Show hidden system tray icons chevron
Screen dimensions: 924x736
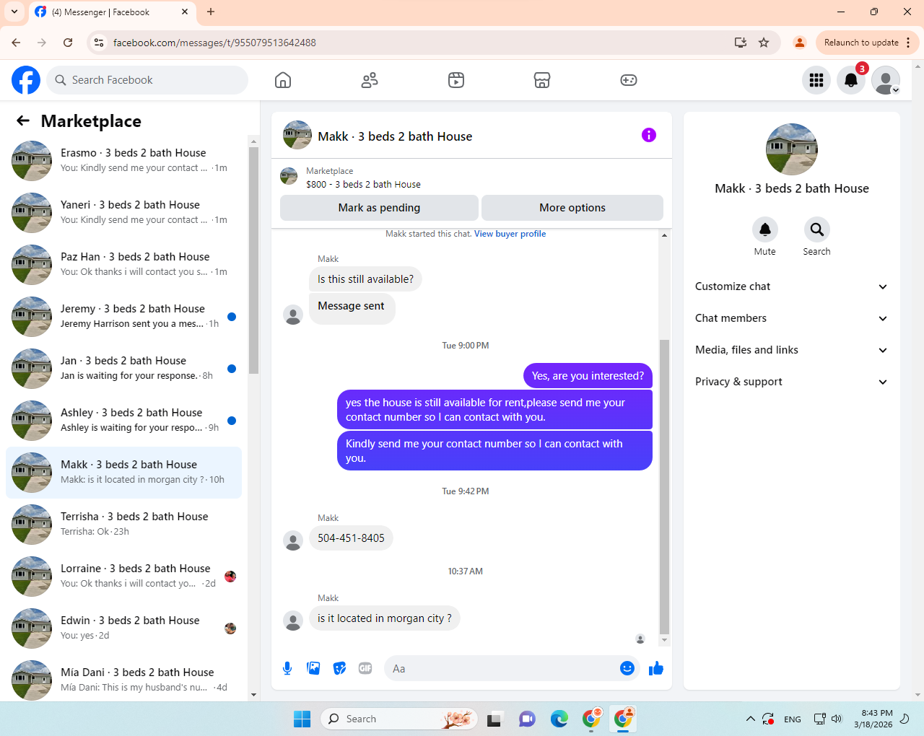tap(750, 719)
